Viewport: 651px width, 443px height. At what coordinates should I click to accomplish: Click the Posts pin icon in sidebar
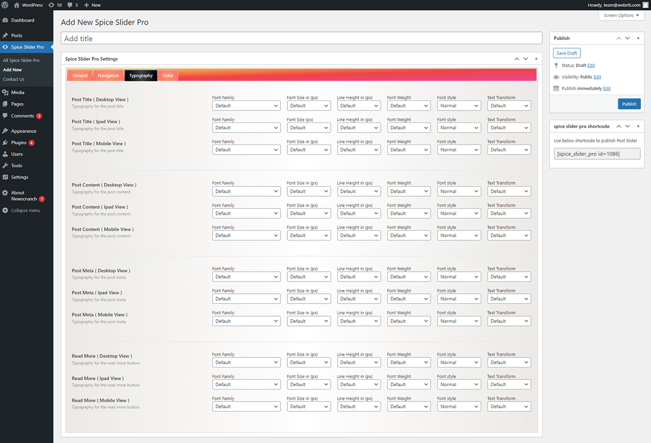(5, 35)
